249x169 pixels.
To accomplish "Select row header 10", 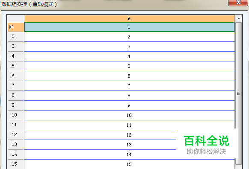I will (16, 115).
